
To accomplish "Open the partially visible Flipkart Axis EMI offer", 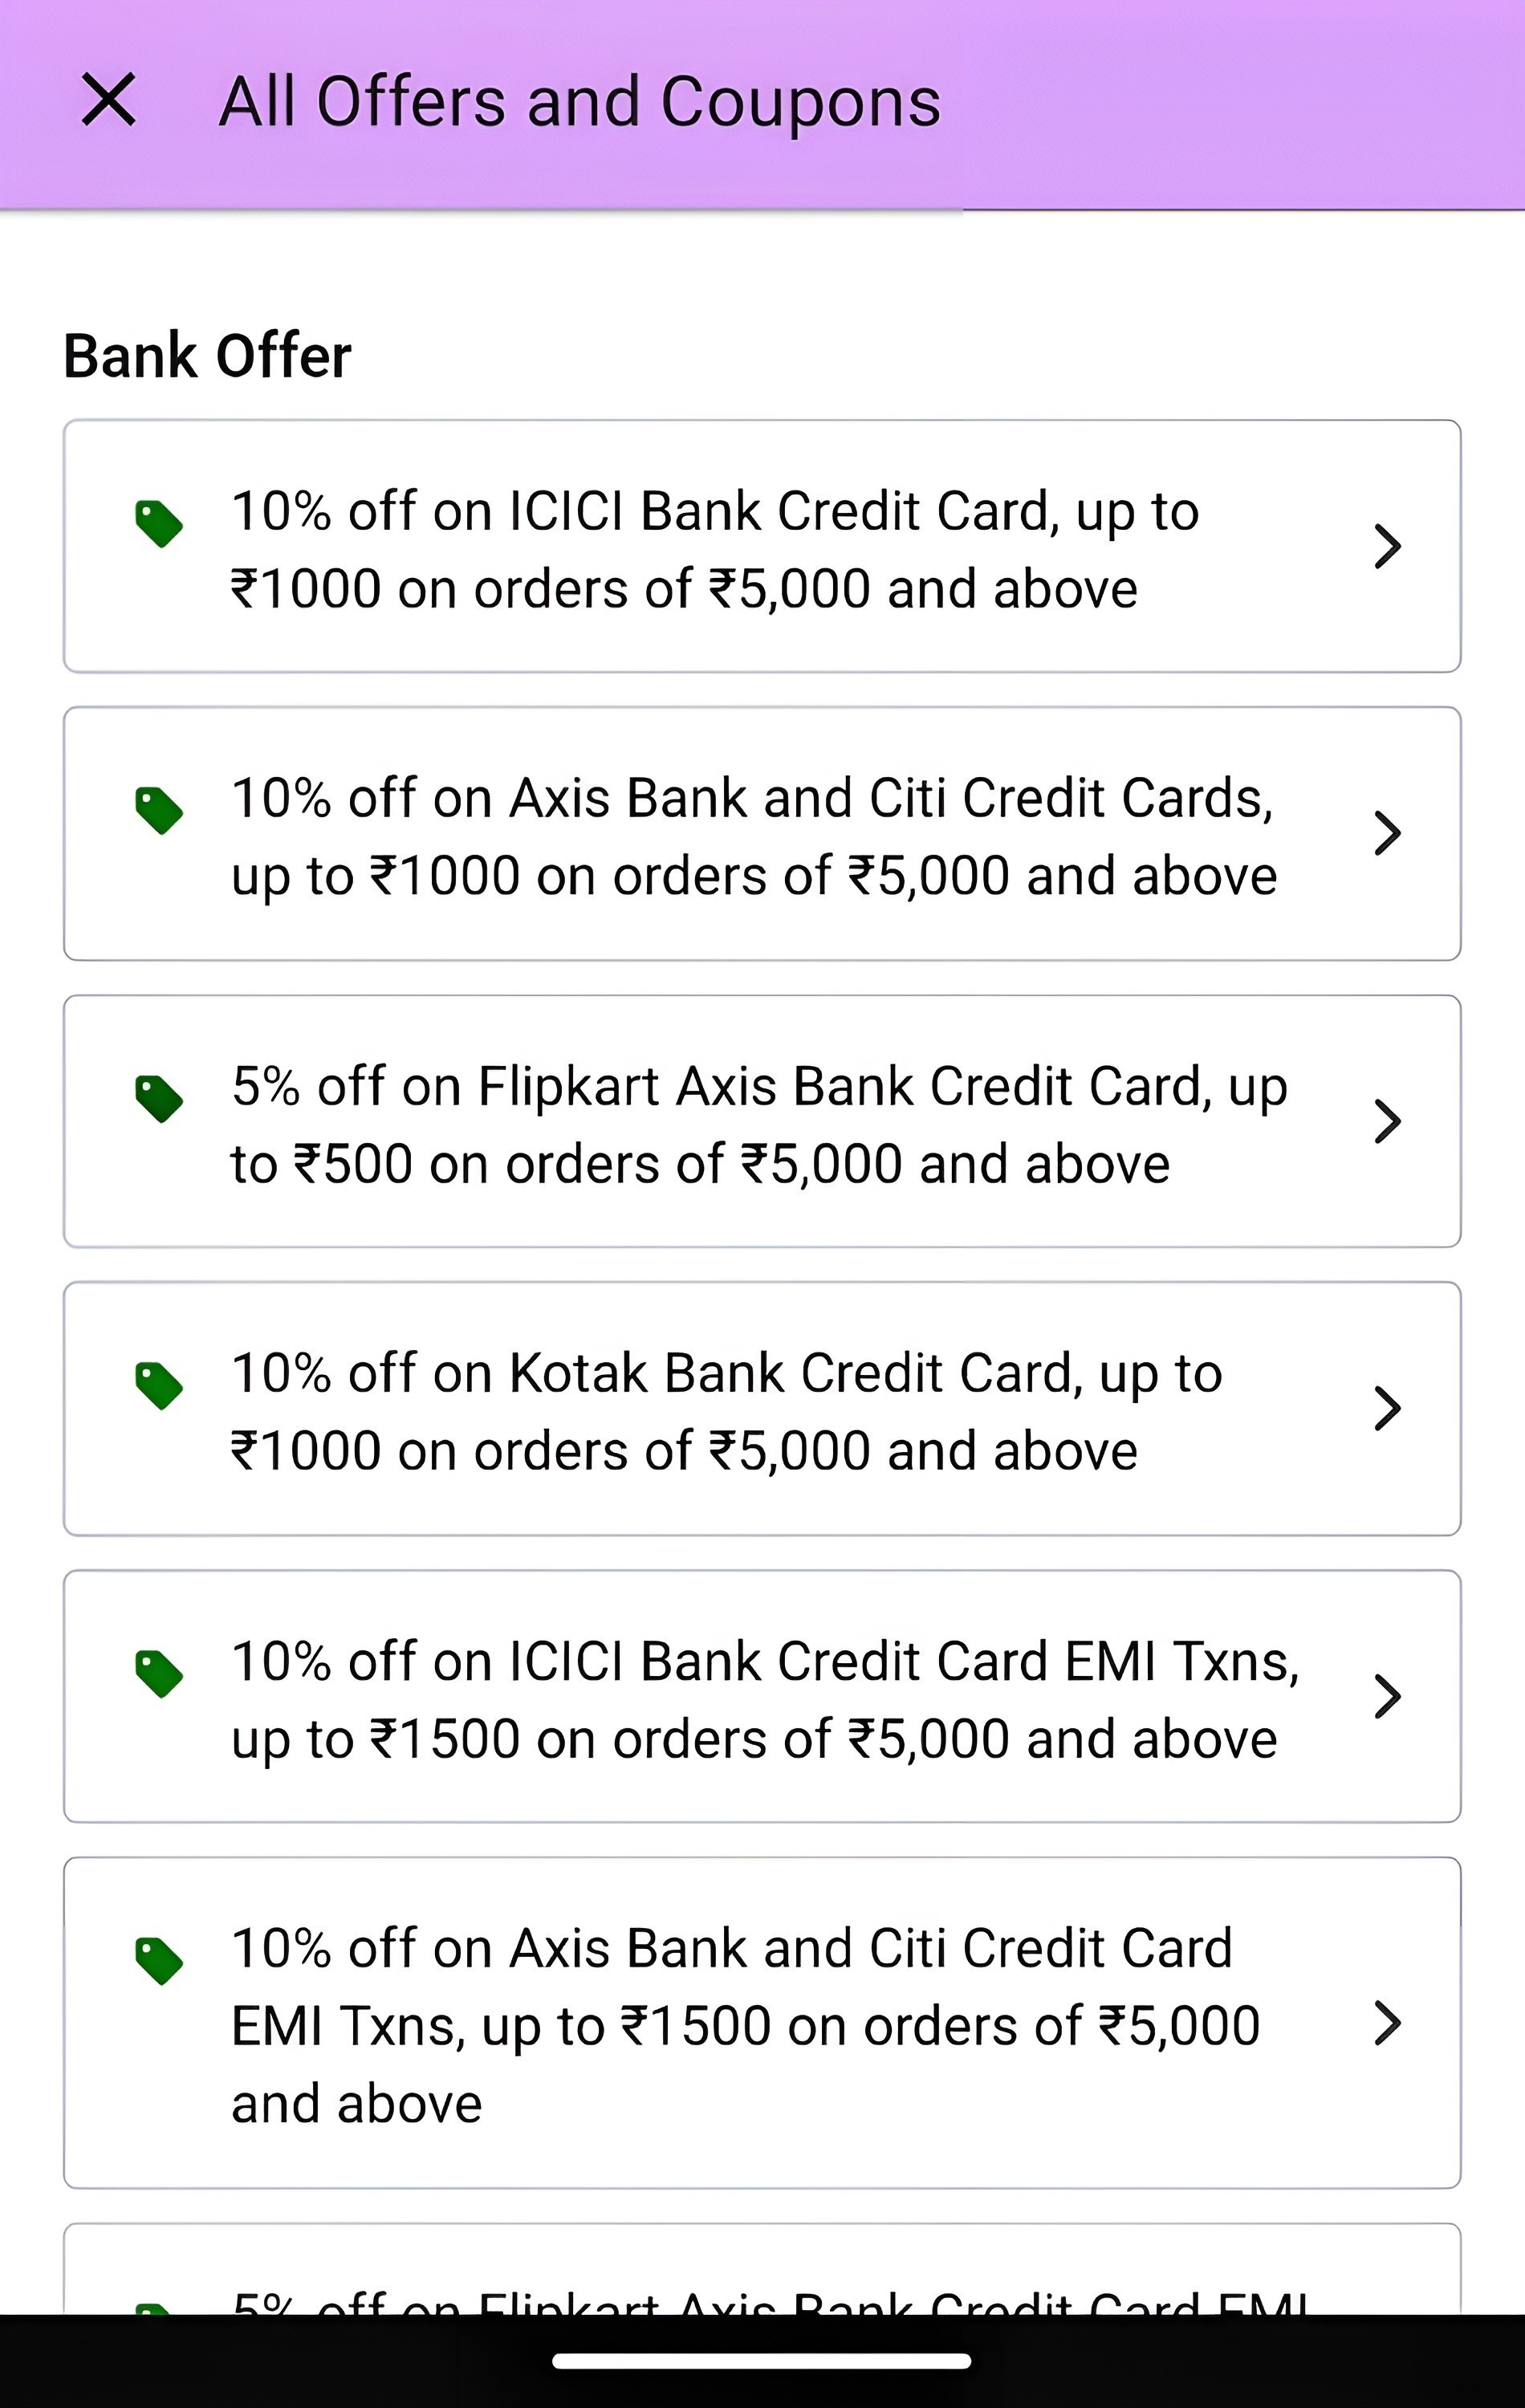I will tap(762, 2269).
